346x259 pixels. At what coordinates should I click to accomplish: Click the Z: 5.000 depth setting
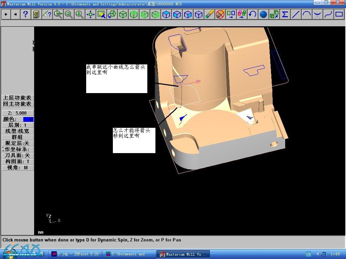[18, 113]
